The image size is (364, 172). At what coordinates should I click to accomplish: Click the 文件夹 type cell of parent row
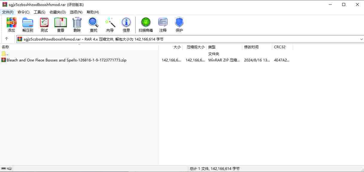click(x=214, y=54)
